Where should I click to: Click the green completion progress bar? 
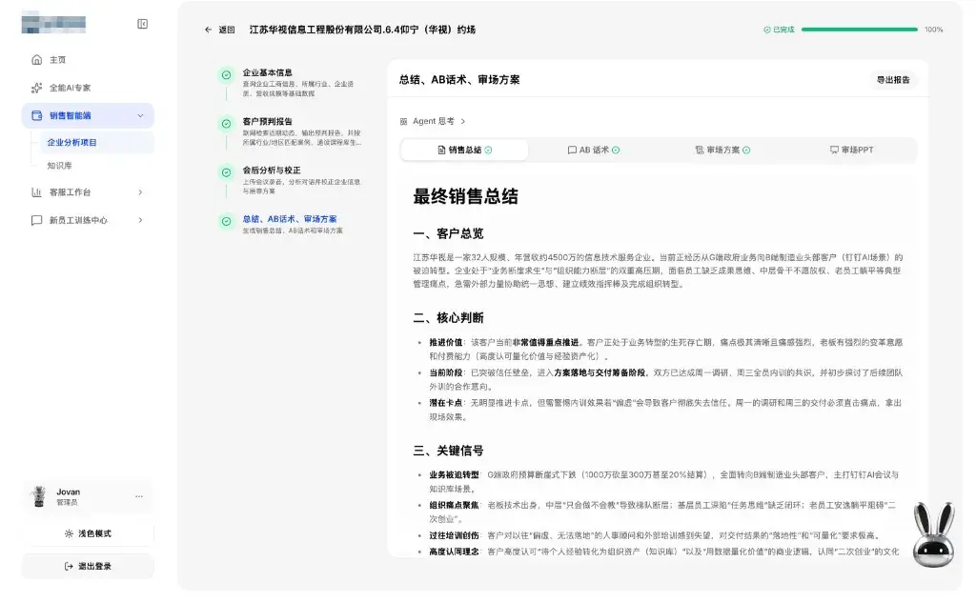tap(860, 30)
